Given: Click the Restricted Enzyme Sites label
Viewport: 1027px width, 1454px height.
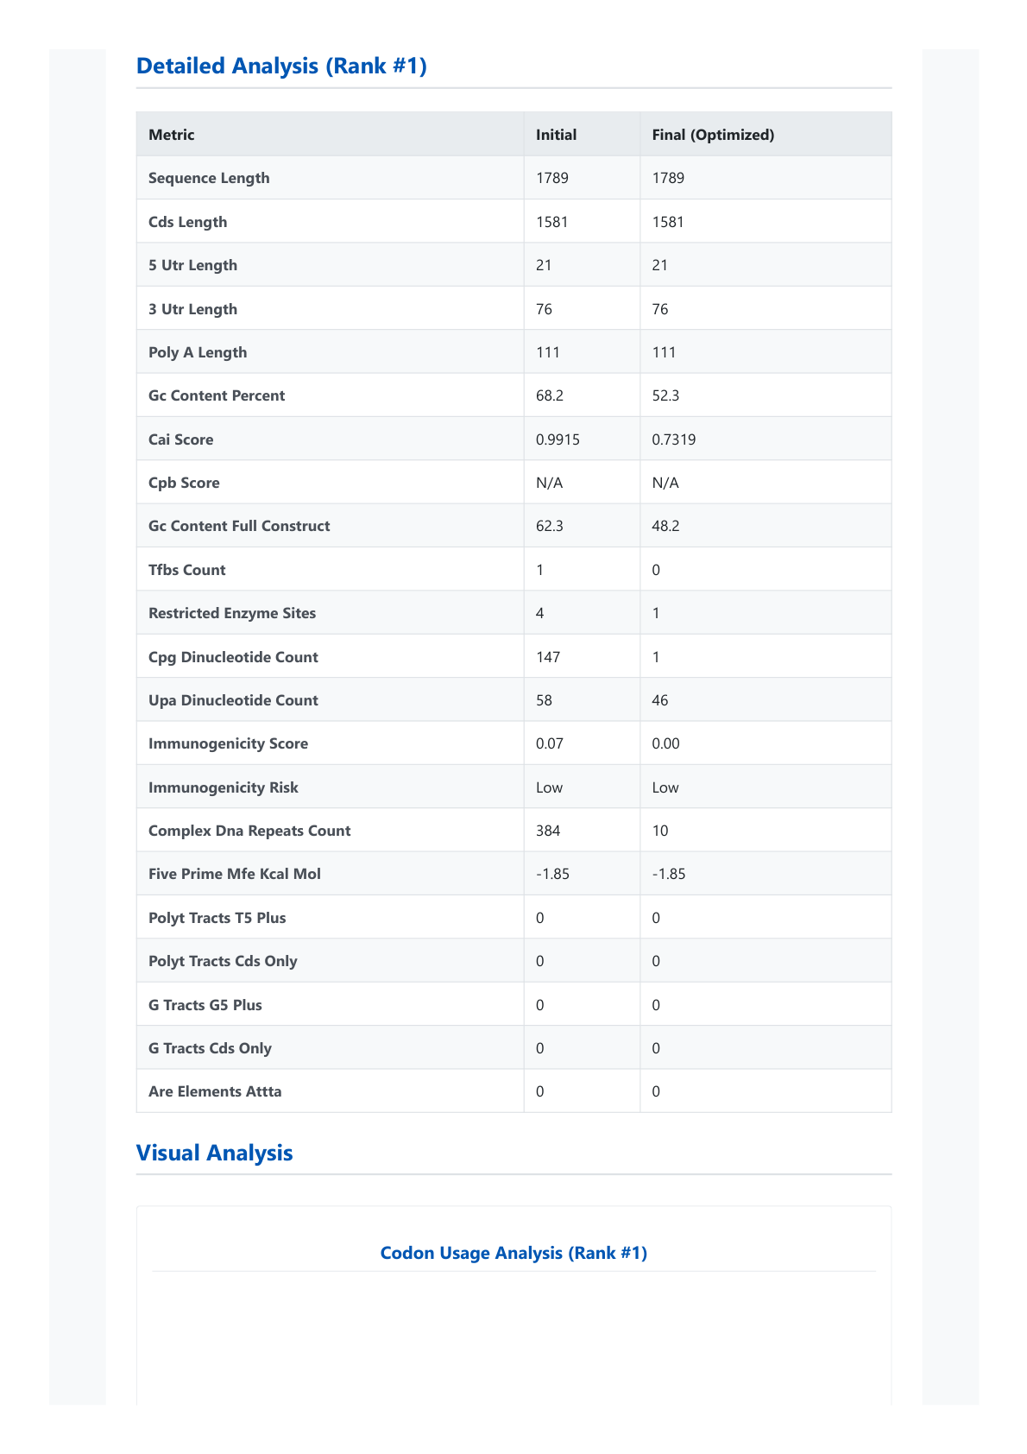Looking at the screenshot, I should coord(232,613).
